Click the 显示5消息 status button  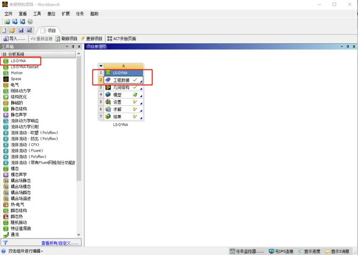(337, 251)
